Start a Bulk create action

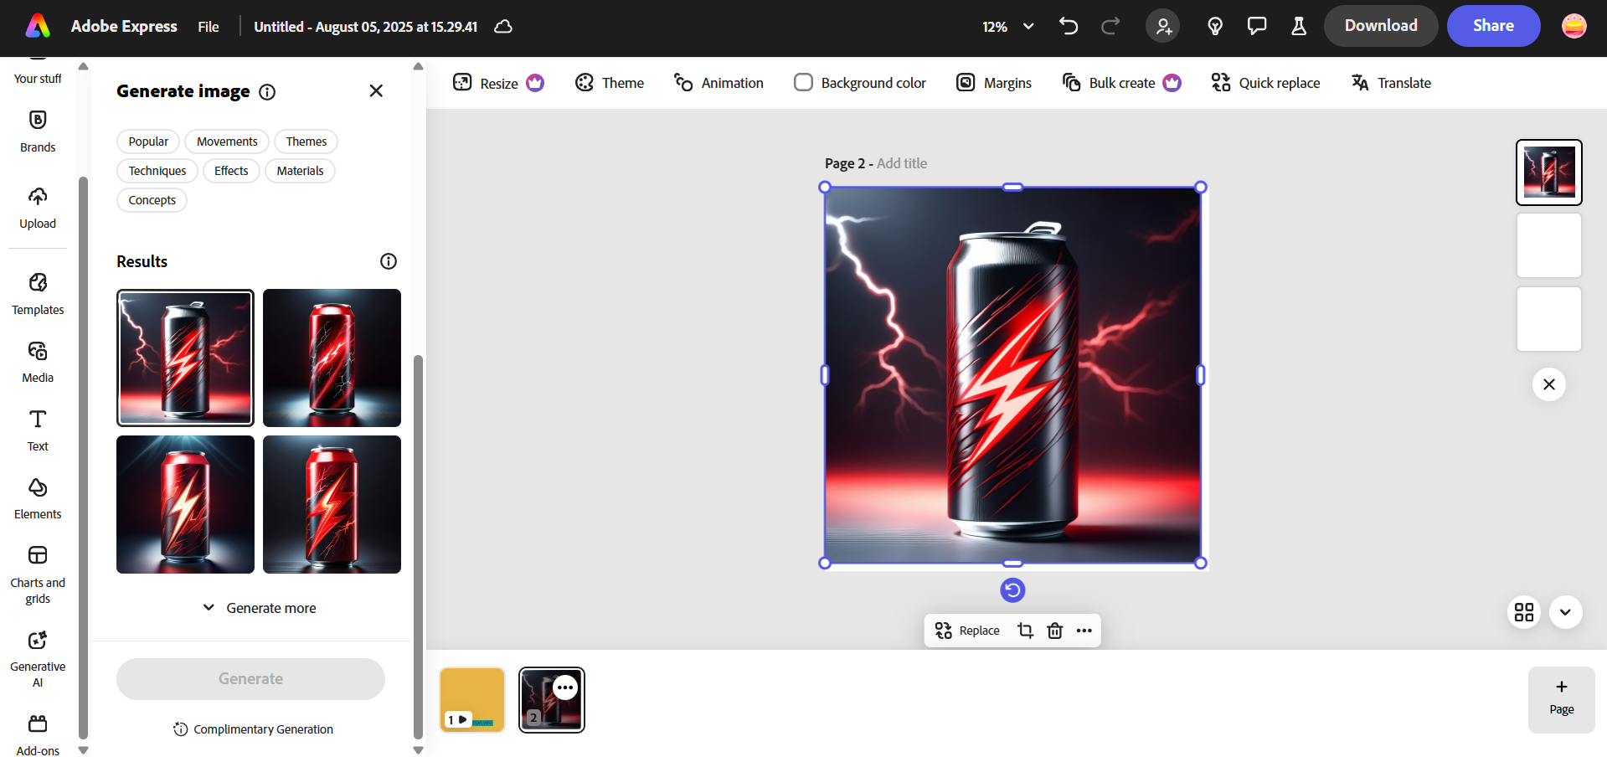pyautogui.click(x=1120, y=82)
